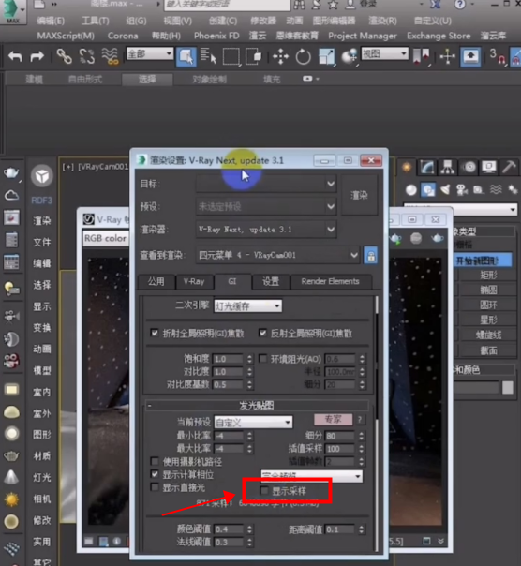The height and width of the screenshot is (566, 521).
Task: Click into the 颜色阈值 value field
Action: (230, 529)
